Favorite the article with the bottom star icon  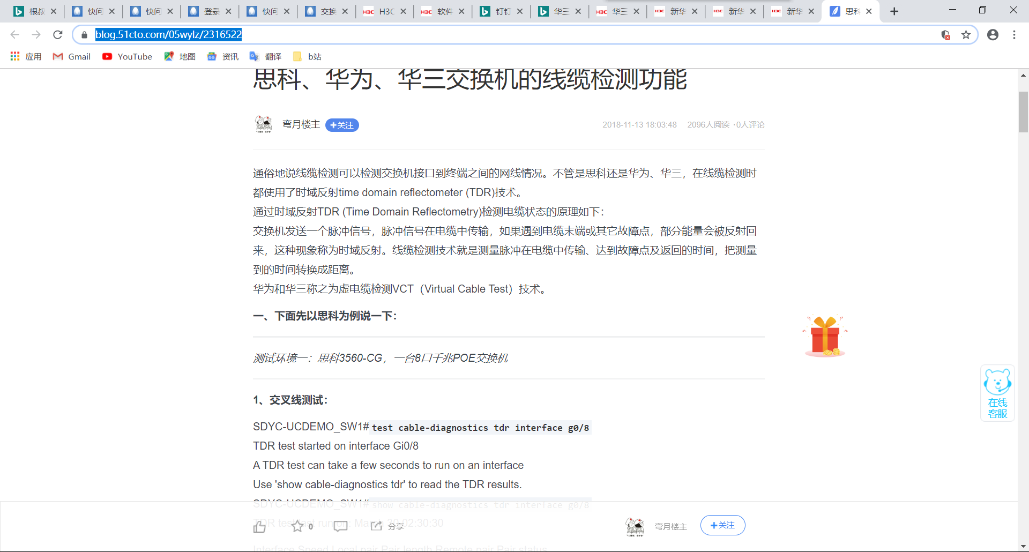click(x=297, y=526)
